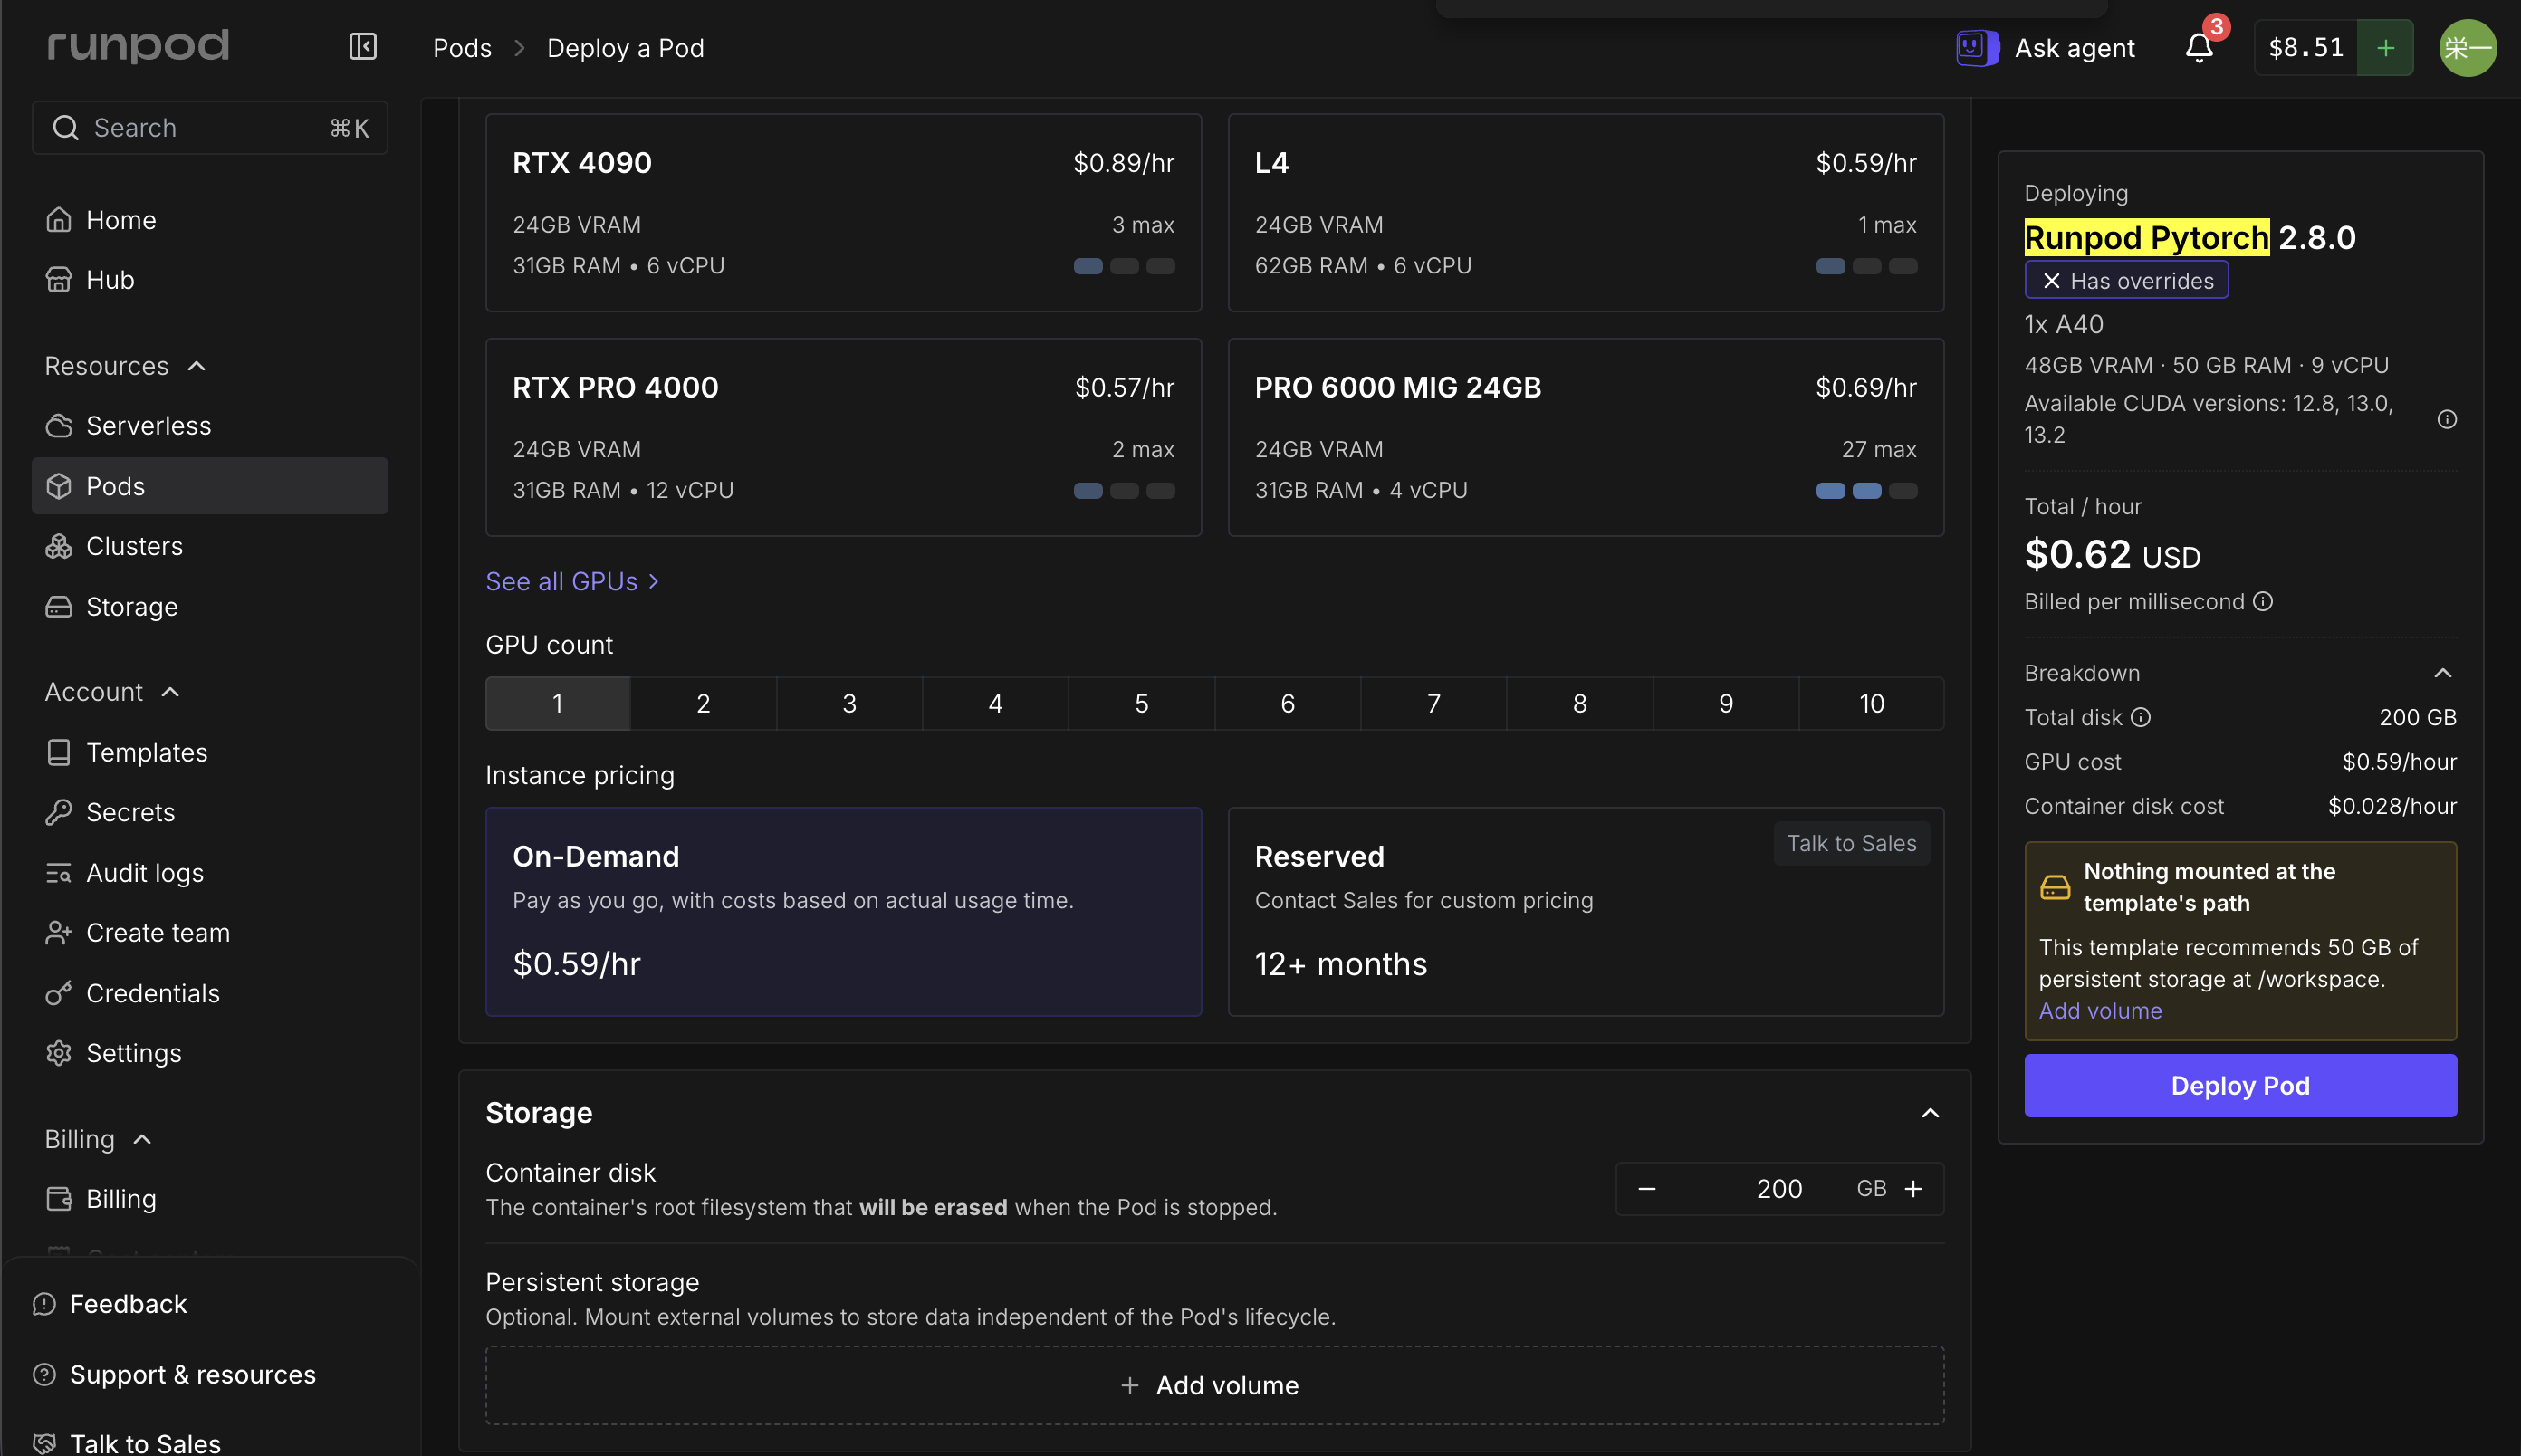Click the dashed Add volume button
Screen dimensions: 2521x1456
tap(1215, 1385)
